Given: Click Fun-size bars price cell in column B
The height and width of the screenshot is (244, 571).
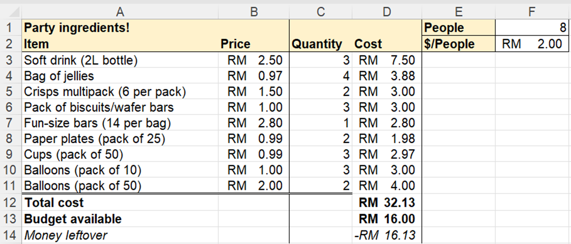Looking at the screenshot, I should coord(254,123).
